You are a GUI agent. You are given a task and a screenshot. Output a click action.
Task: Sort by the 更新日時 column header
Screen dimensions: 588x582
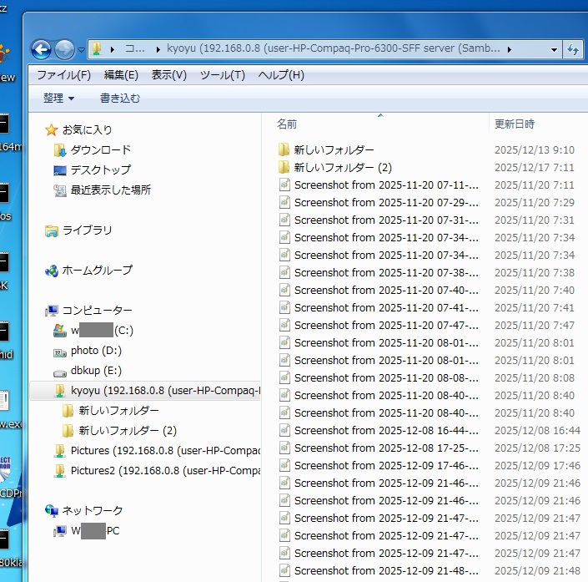pos(515,124)
